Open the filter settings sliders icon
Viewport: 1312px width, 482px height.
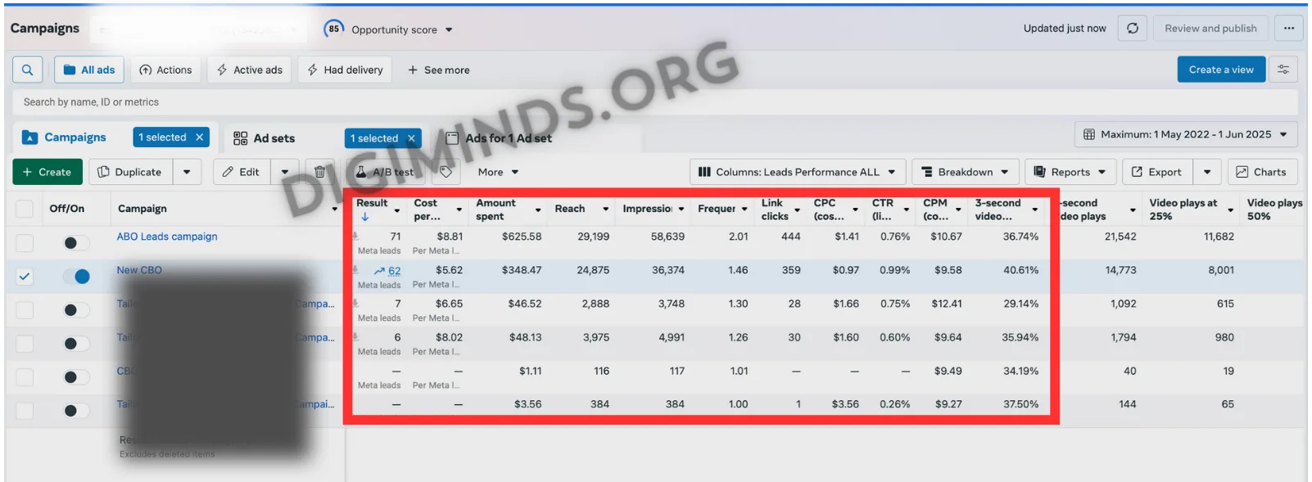pos(1283,70)
